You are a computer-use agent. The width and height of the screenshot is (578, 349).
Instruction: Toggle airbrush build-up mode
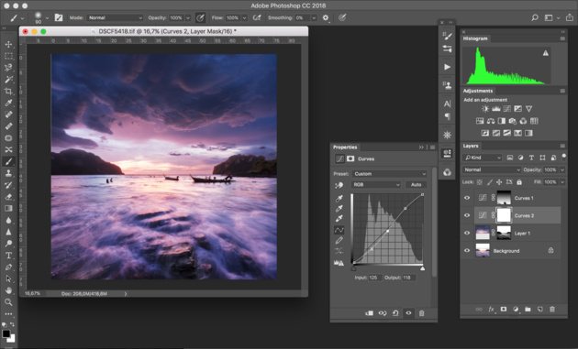tap(257, 17)
